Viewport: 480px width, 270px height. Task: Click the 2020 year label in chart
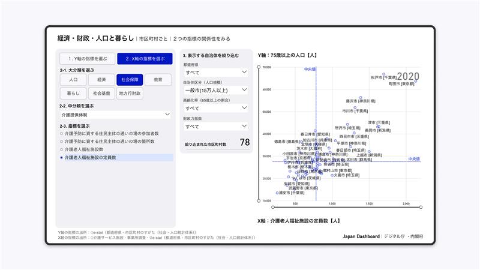click(x=408, y=76)
